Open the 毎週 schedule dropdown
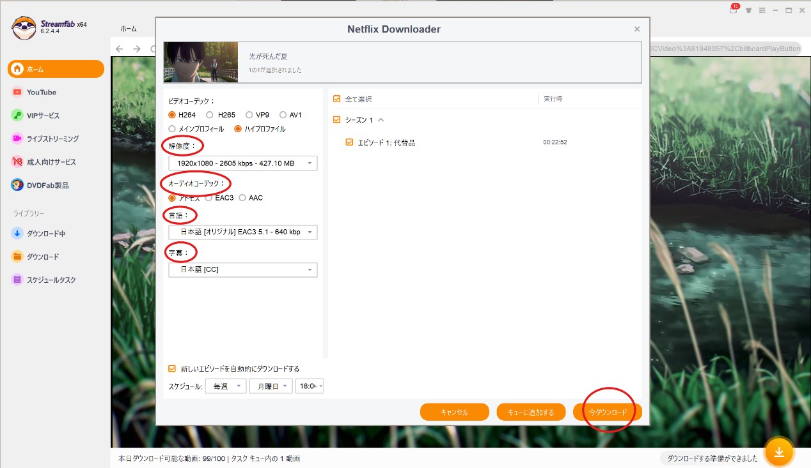This screenshot has height=468, width=811. (x=226, y=386)
